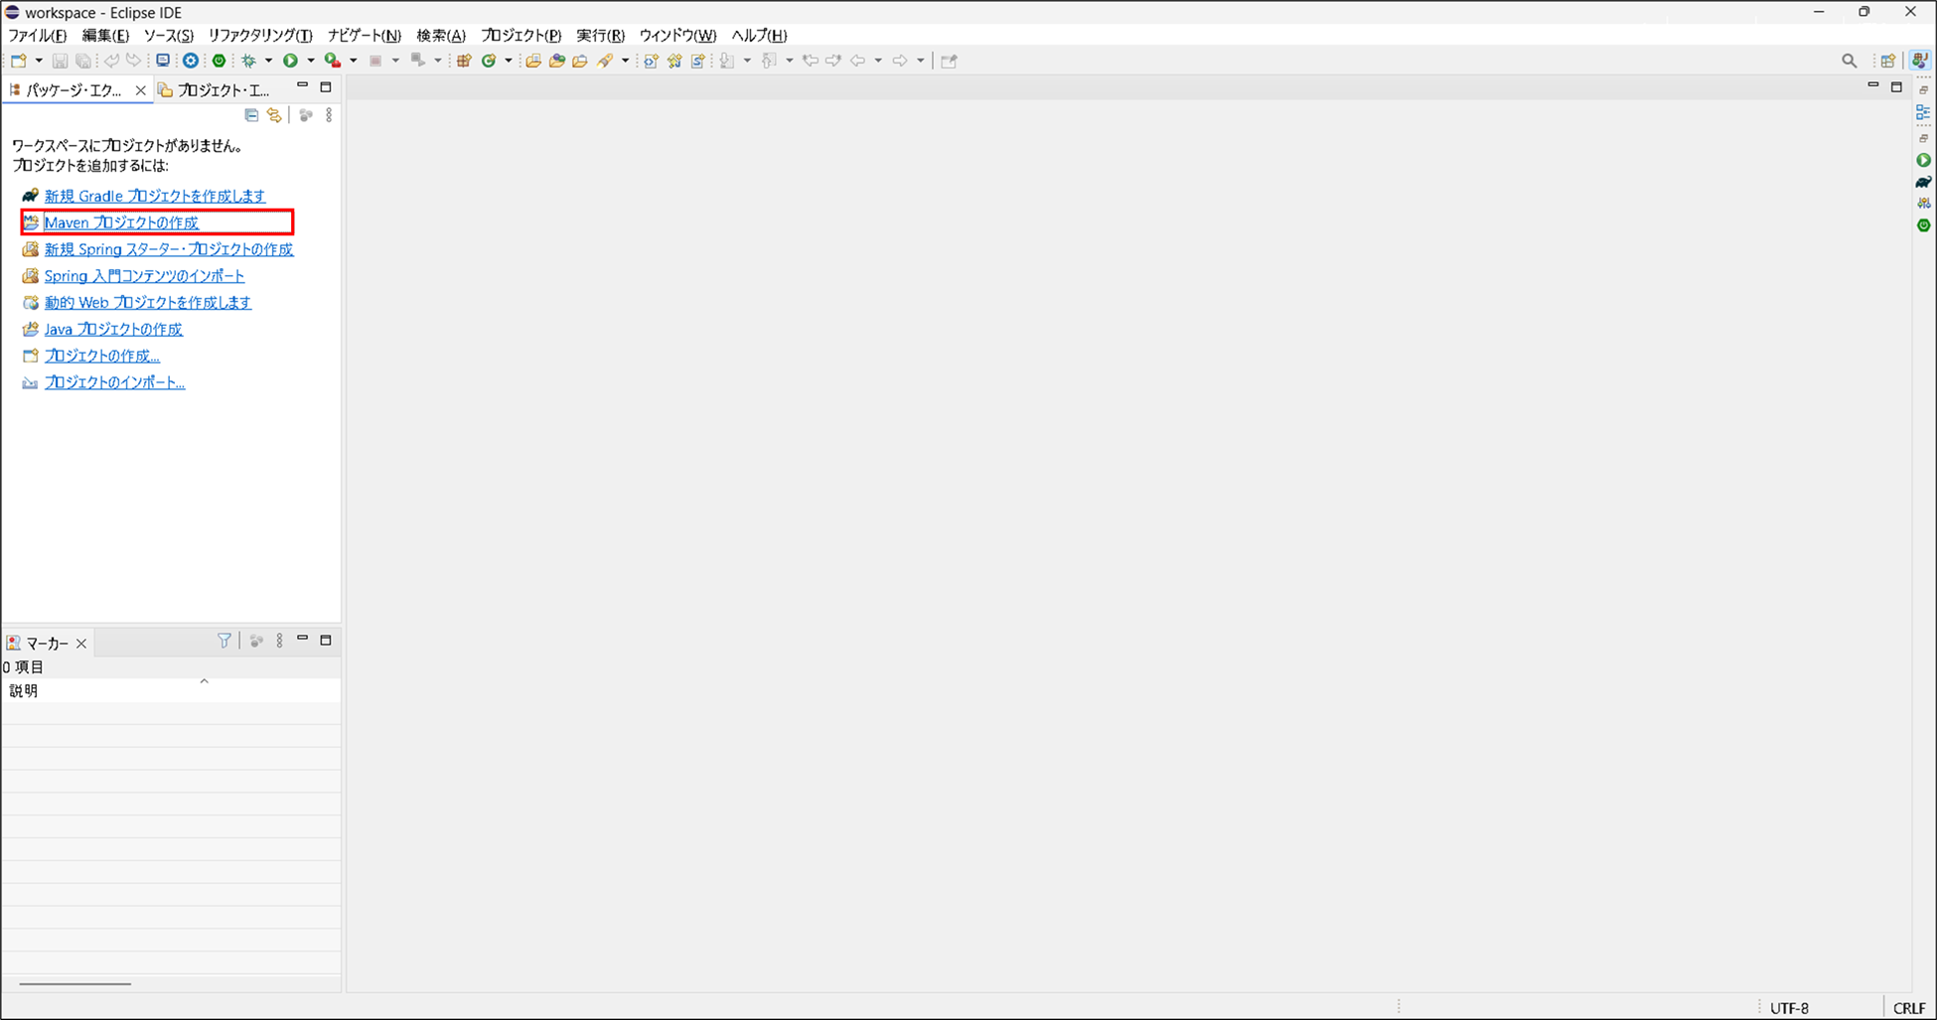This screenshot has width=1937, height=1020.
Task: Open the ソース(S) menu
Action: coord(169,36)
